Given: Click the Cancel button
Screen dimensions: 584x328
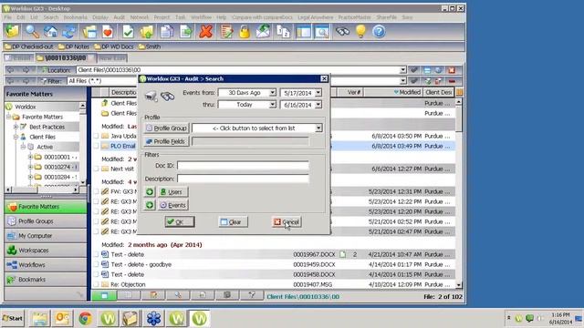Looking at the screenshot, I should pyautogui.click(x=287, y=222).
